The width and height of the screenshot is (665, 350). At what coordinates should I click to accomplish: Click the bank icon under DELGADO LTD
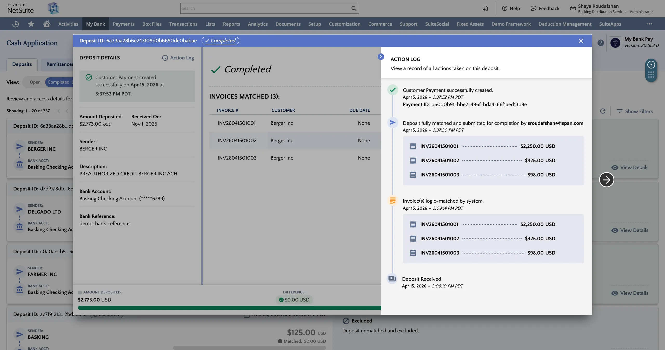[x=19, y=227]
